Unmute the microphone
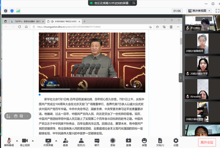The width and height of the screenshot is (220, 148). pos(9,142)
